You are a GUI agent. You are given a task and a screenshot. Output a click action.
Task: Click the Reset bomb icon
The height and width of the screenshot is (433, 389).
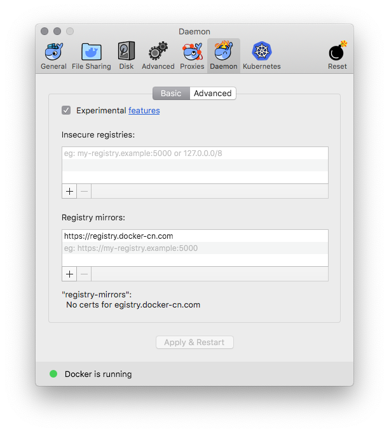pyautogui.click(x=337, y=56)
